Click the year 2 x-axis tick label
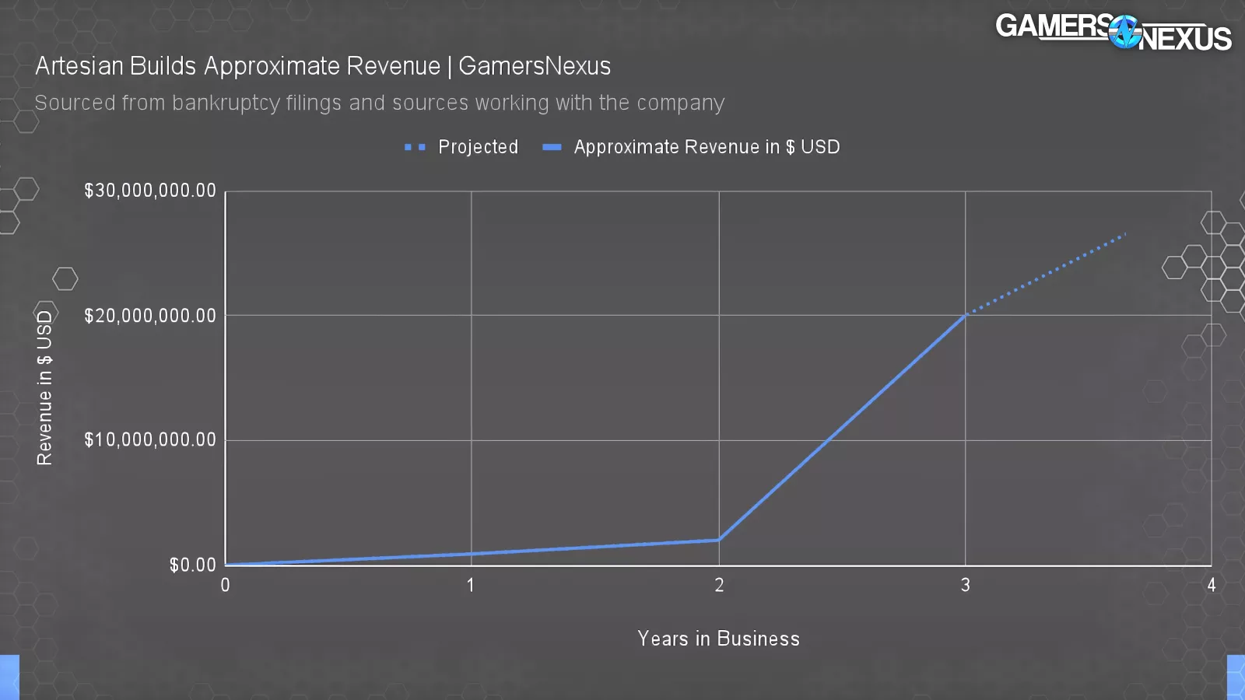The height and width of the screenshot is (700, 1245). pos(719,585)
